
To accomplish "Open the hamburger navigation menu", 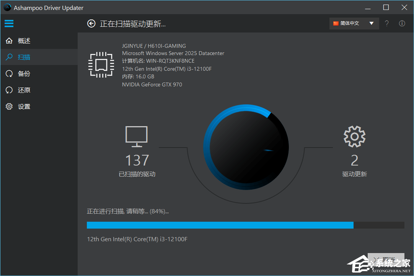I will (x=9, y=23).
